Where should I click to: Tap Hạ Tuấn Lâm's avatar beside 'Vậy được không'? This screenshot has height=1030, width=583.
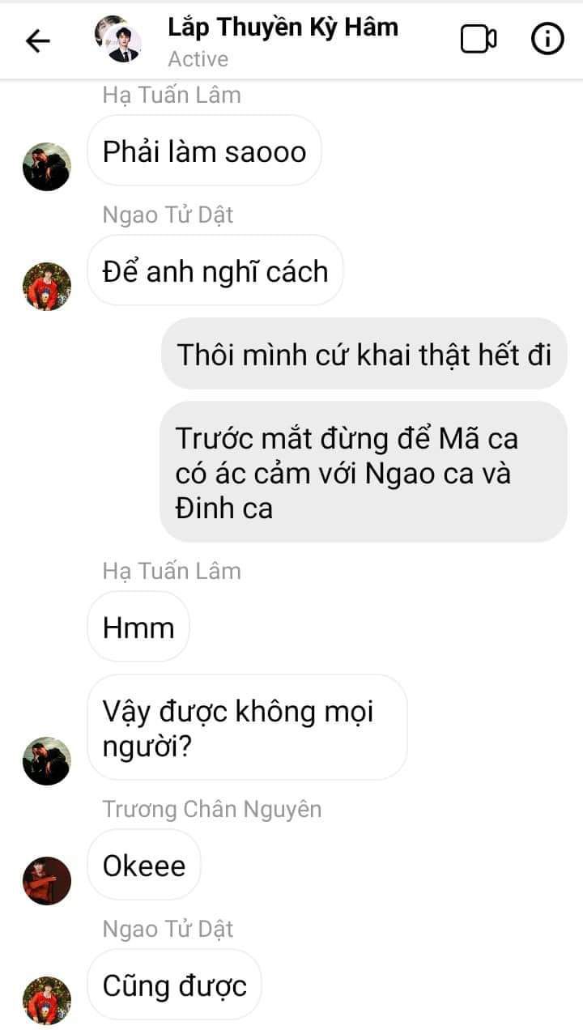pos(47,761)
